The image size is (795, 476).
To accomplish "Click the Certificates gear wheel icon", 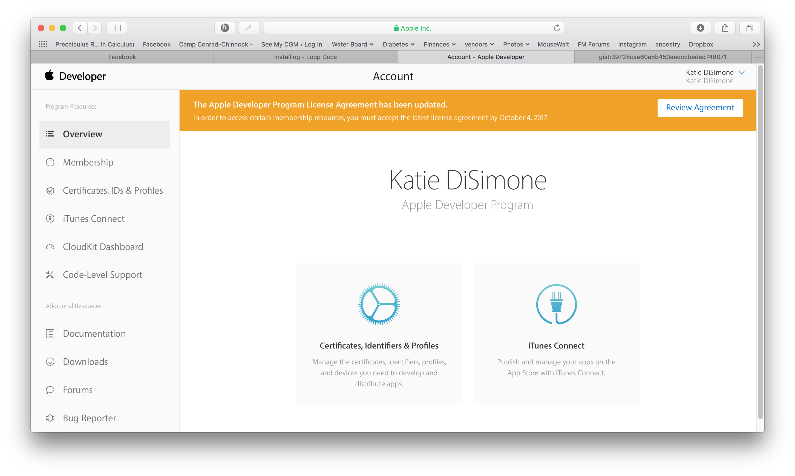I will [x=379, y=304].
